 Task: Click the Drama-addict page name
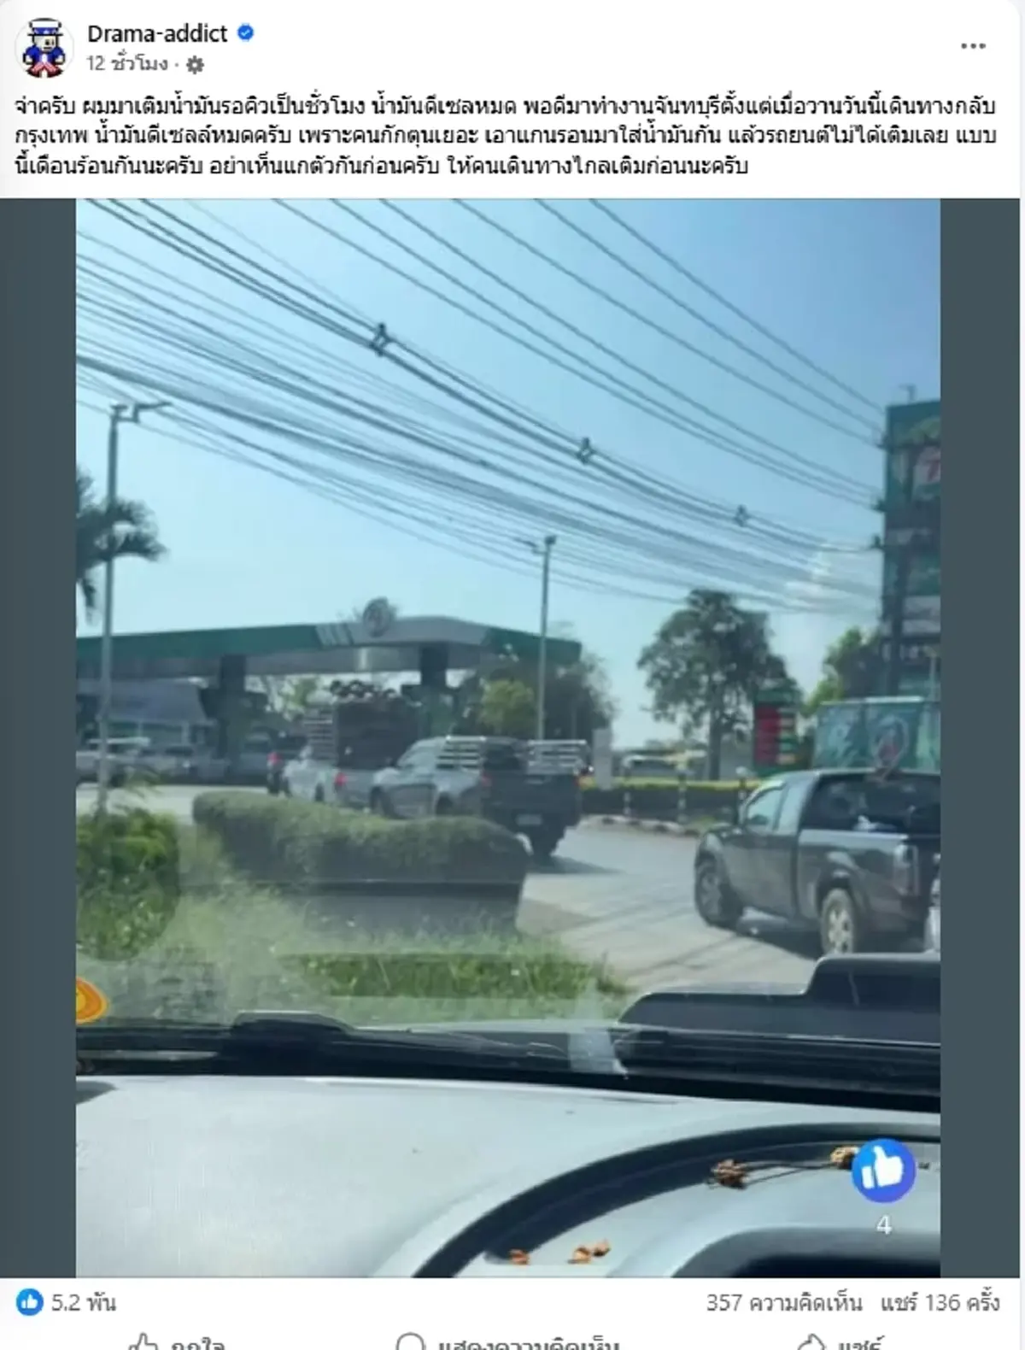tap(157, 33)
